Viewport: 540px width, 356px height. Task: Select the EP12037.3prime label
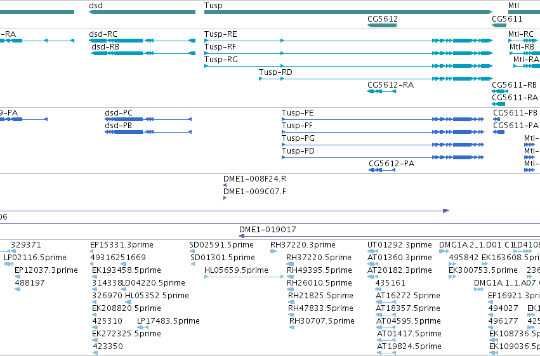pos(46,270)
